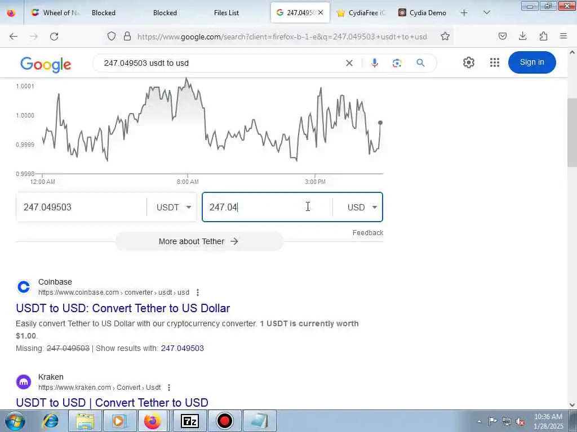
Task: Click the Sign in button
Action: [532, 62]
